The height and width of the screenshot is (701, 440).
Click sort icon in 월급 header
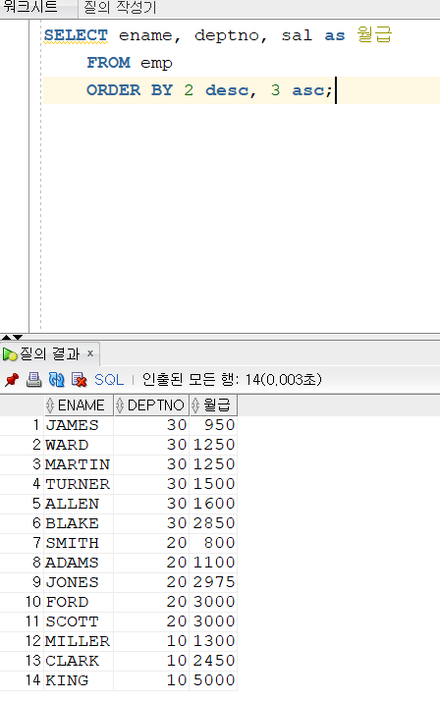pos(195,405)
